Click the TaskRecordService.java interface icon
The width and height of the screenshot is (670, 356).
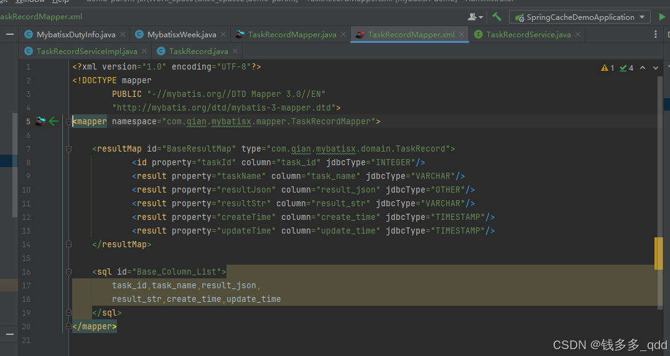[x=478, y=34]
